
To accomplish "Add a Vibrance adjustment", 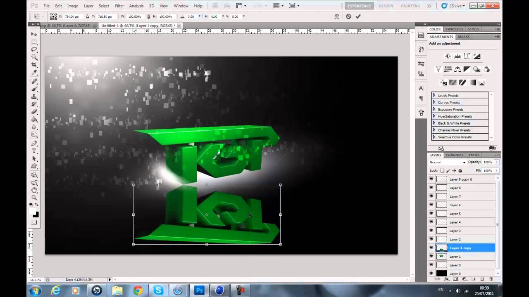I will [438, 69].
